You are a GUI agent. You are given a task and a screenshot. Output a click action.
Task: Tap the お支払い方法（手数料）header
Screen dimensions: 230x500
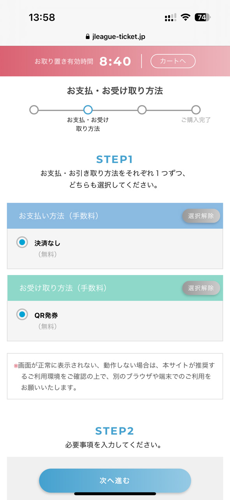(x=59, y=216)
